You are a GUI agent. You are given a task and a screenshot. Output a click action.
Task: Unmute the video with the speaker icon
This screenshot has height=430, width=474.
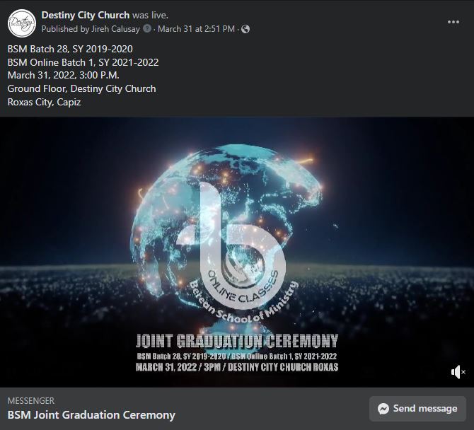[x=458, y=372]
